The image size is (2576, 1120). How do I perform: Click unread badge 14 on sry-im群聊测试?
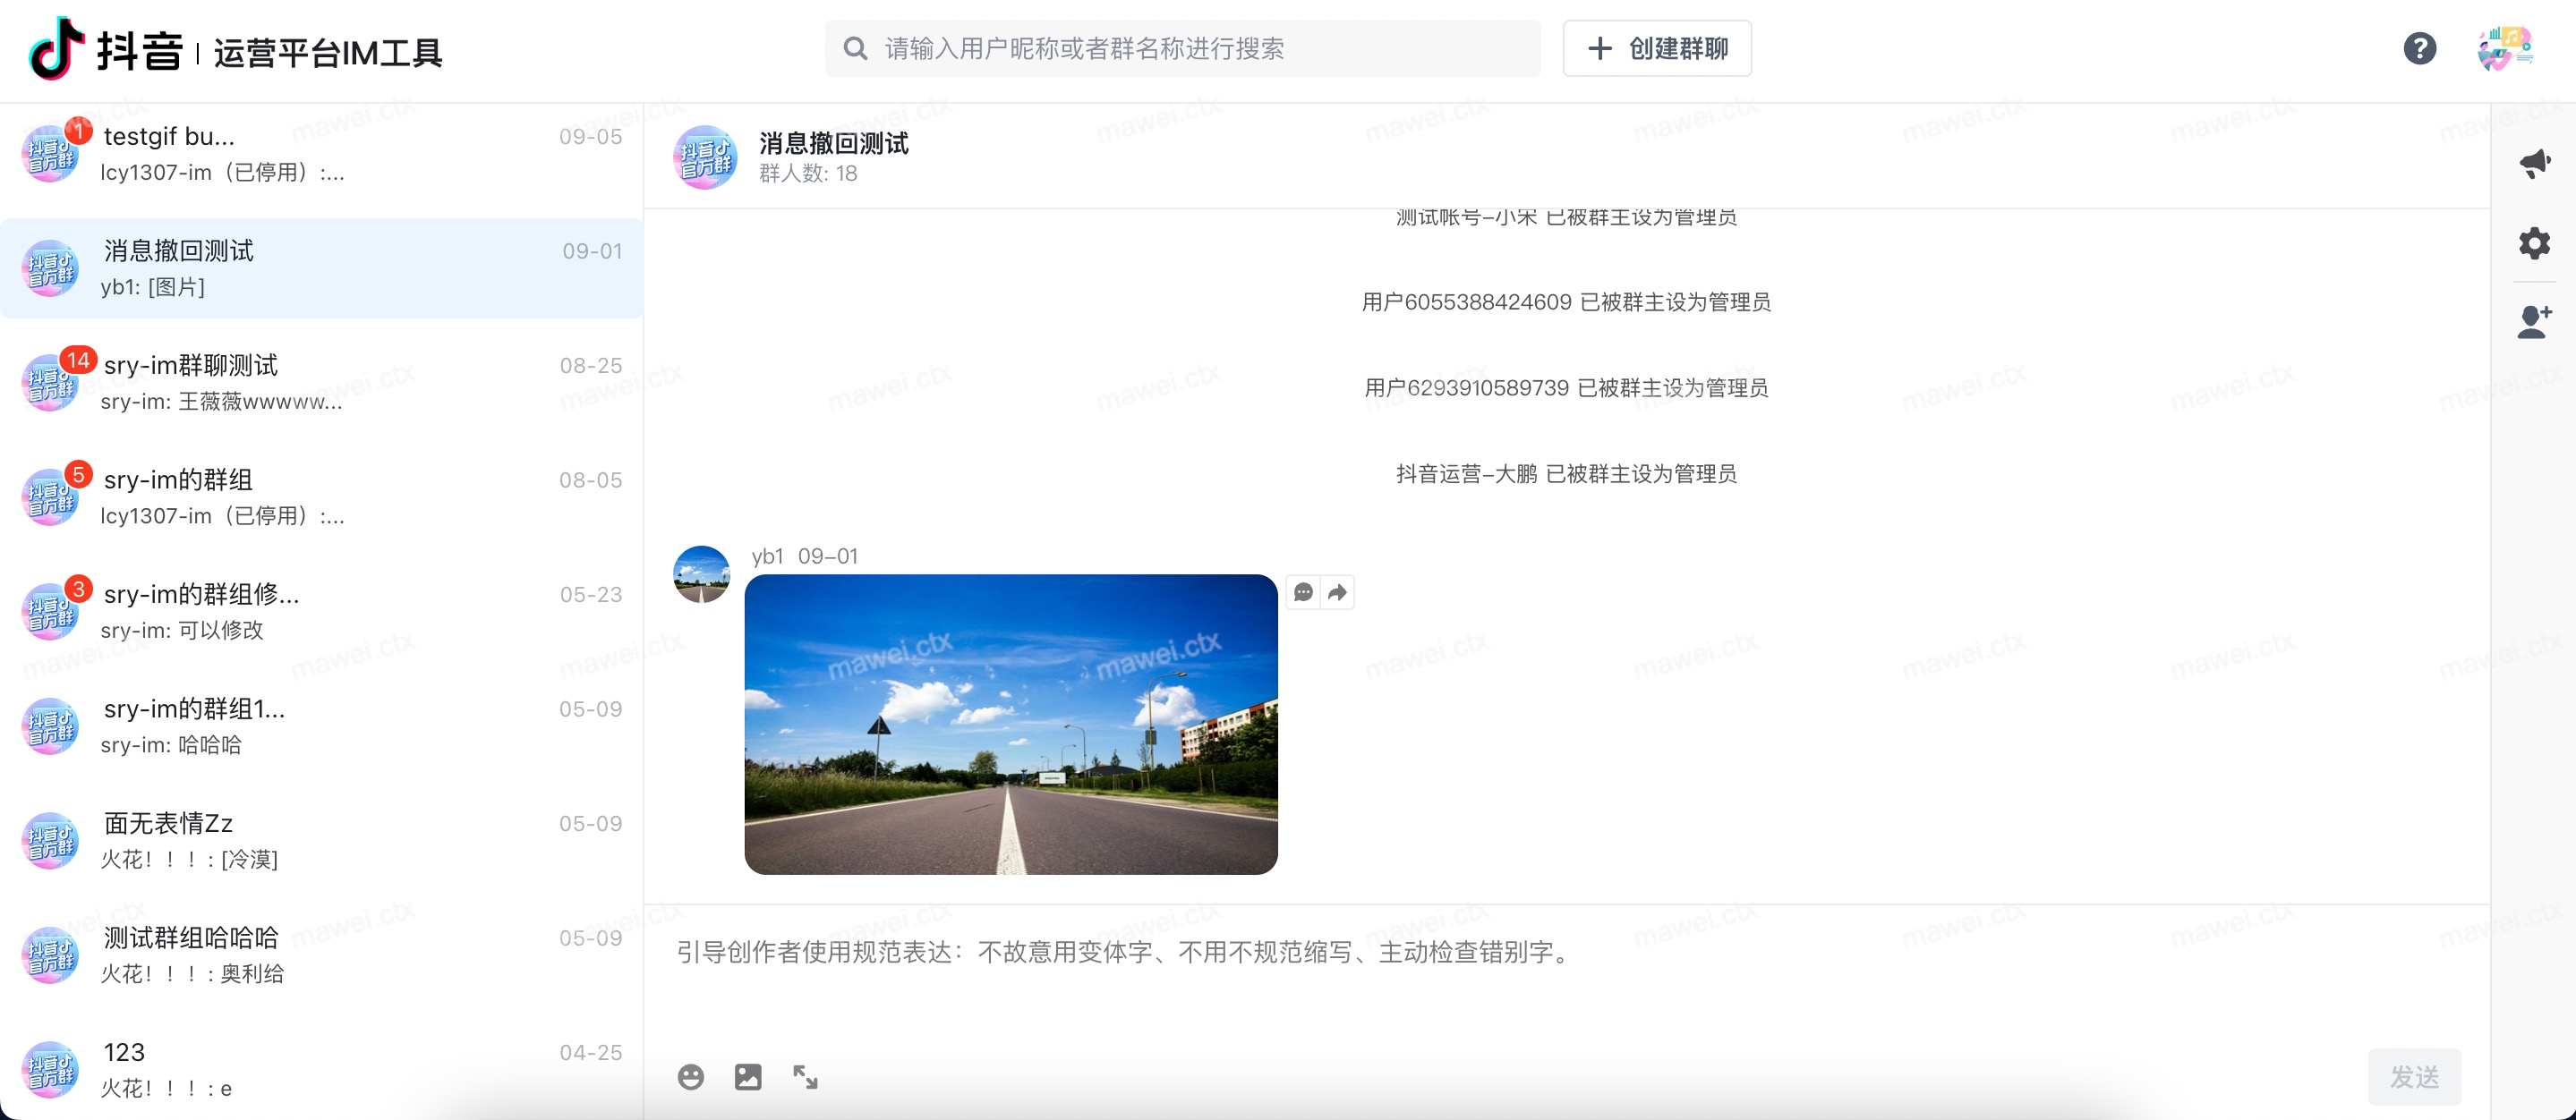78,360
